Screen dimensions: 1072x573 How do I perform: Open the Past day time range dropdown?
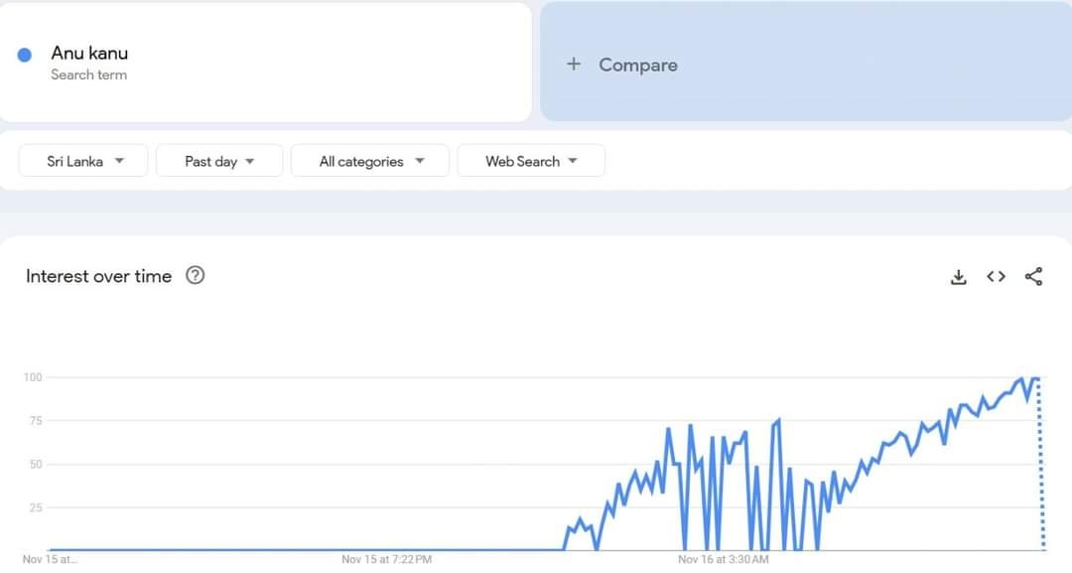tap(219, 161)
